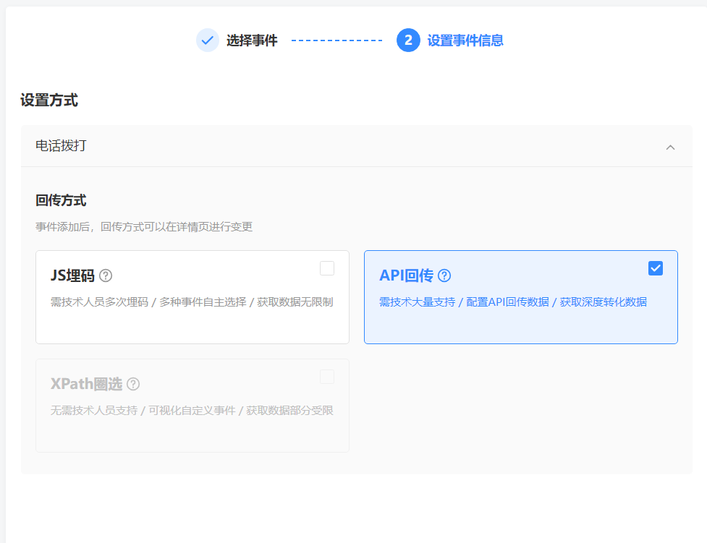Screen dimensions: 707x543
Task: Click the API回传 description about 深度转化数据
Action: 513,302
